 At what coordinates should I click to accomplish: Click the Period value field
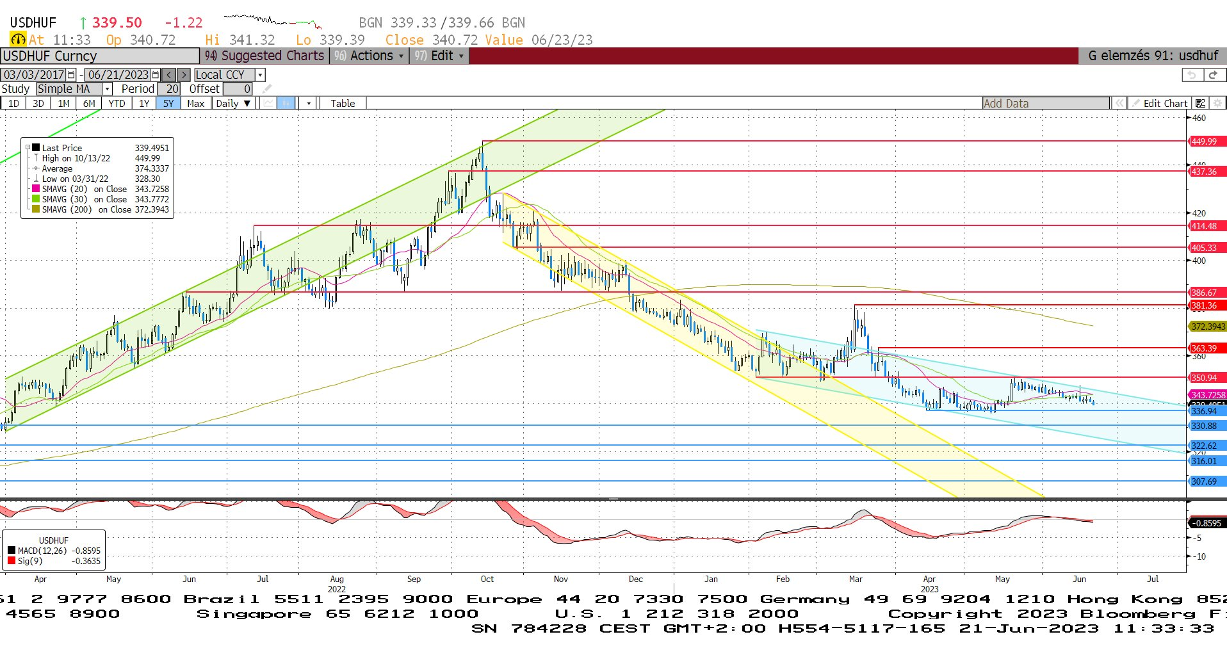click(x=169, y=89)
